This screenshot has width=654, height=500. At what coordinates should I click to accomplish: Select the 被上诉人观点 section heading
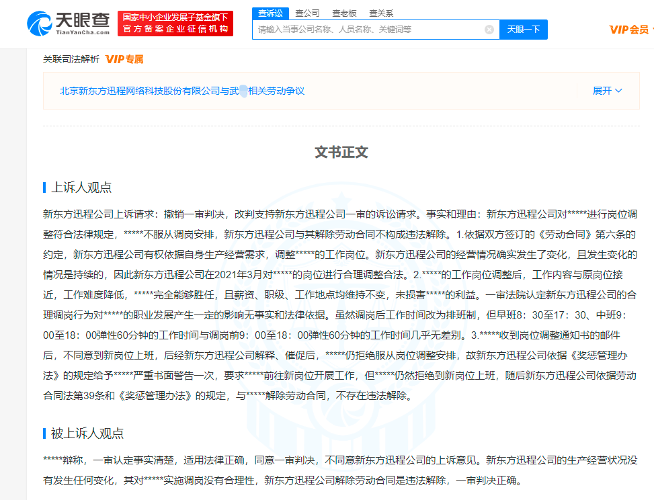click(x=87, y=433)
